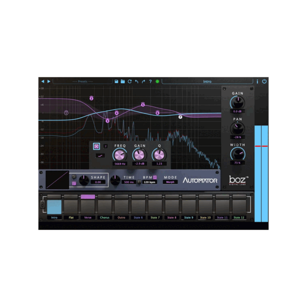The image size is (307, 307).
Task: Click the -2.9 dB gain value field
Action: 139,164
